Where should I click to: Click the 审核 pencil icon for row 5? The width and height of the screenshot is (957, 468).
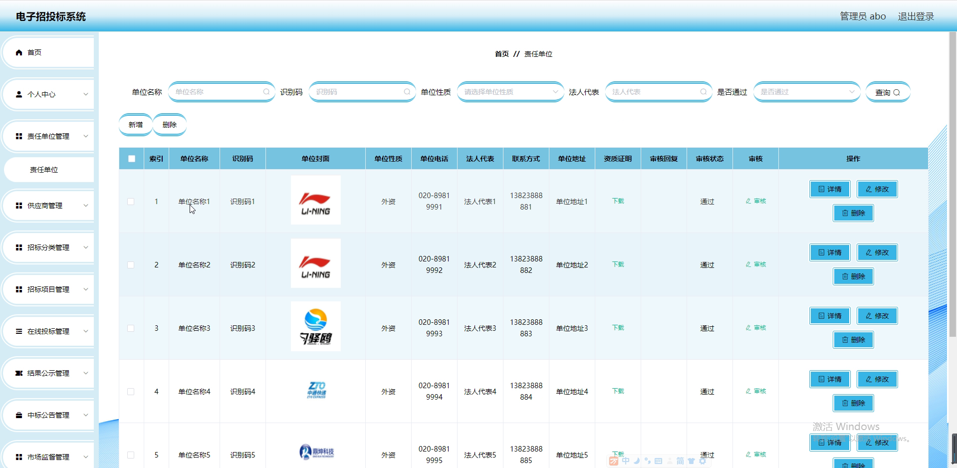click(x=748, y=455)
